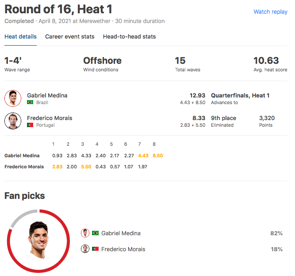Viewport: 295px width, 276px height.
Task: Click Portugal flag under Frederico Morais's name
Action: click(30, 125)
